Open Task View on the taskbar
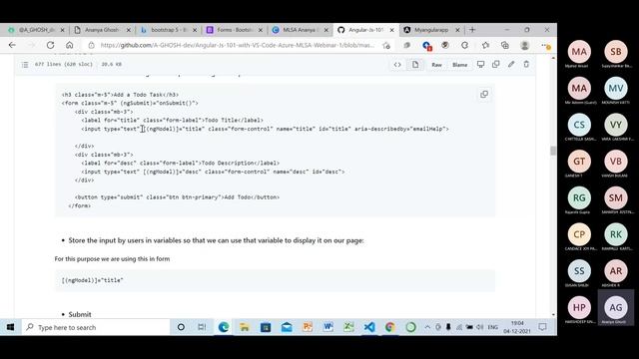Image resolution: width=639 pixels, height=359 pixels. point(202,327)
